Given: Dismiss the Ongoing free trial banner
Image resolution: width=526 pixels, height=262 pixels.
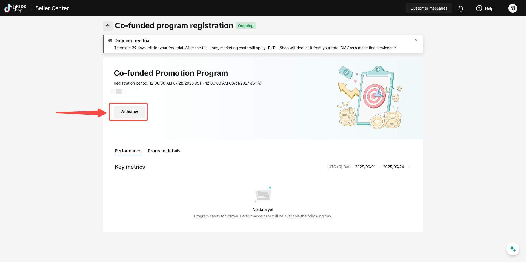Looking at the screenshot, I should (x=416, y=40).
